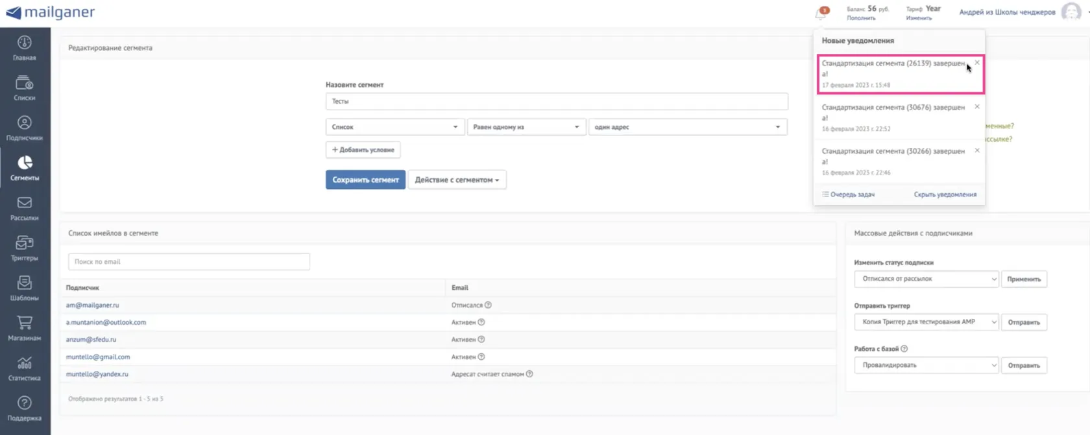
Task: Open the Подписчики sidebar icon
Action: 25,123
